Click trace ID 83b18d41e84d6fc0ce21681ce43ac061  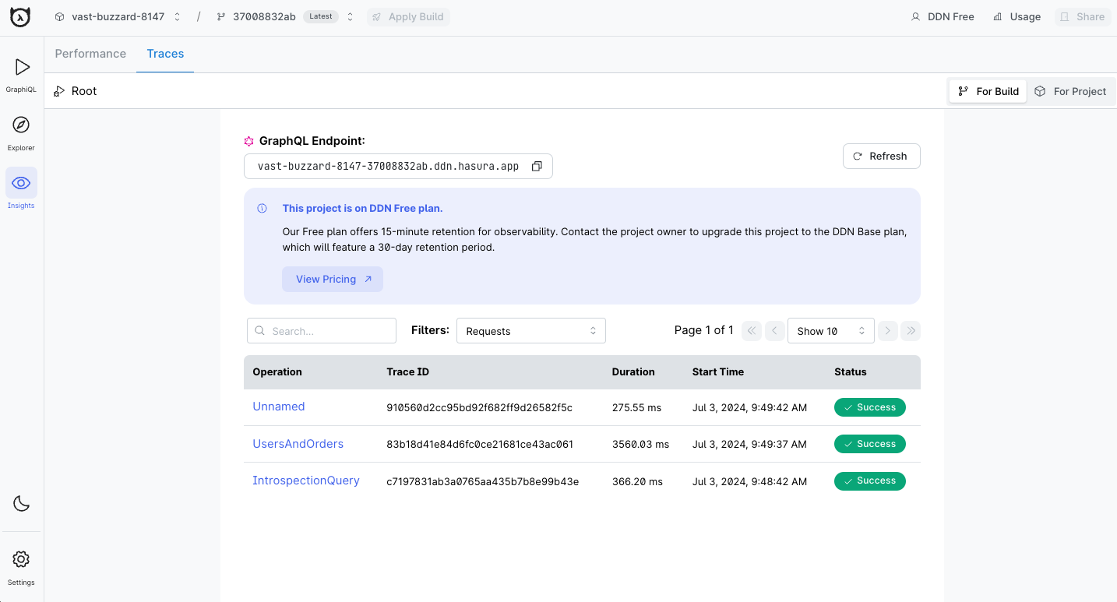point(480,444)
